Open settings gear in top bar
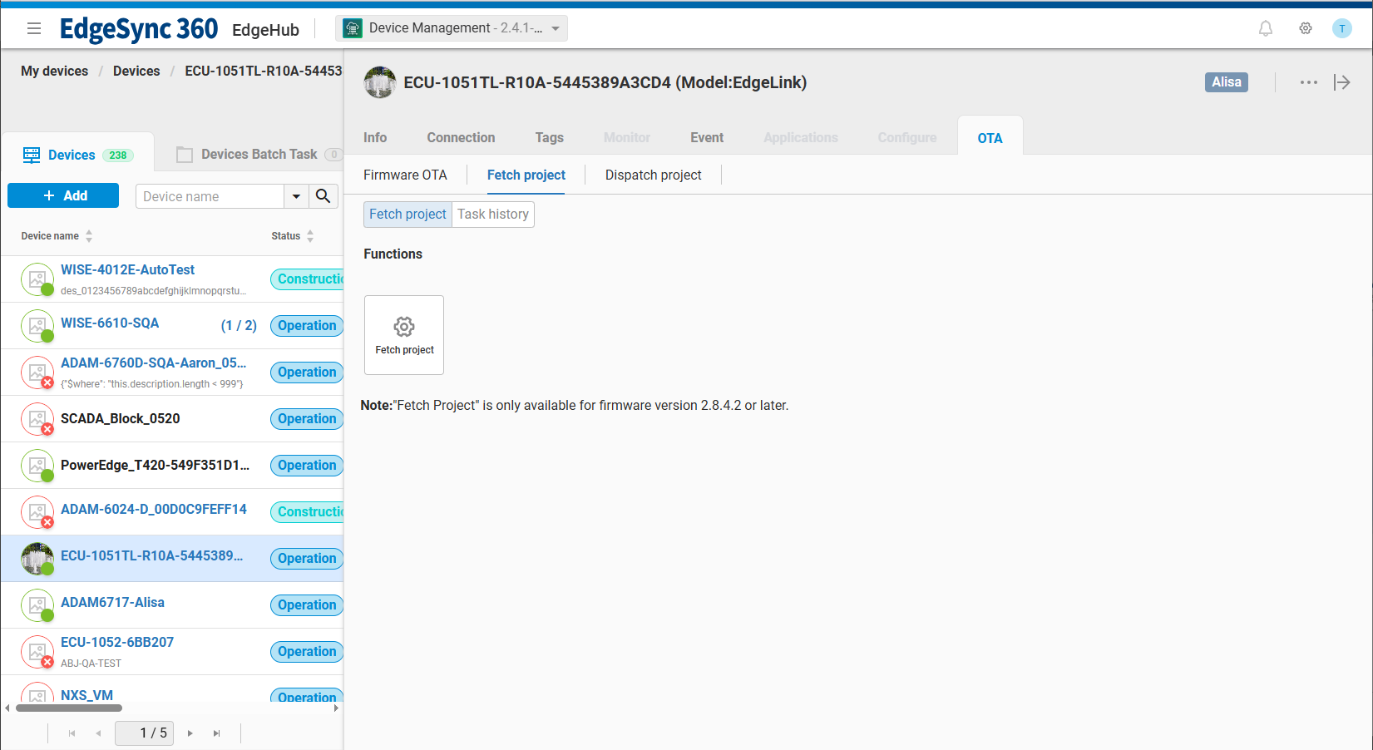1373x750 pixels. point(1305,29)
